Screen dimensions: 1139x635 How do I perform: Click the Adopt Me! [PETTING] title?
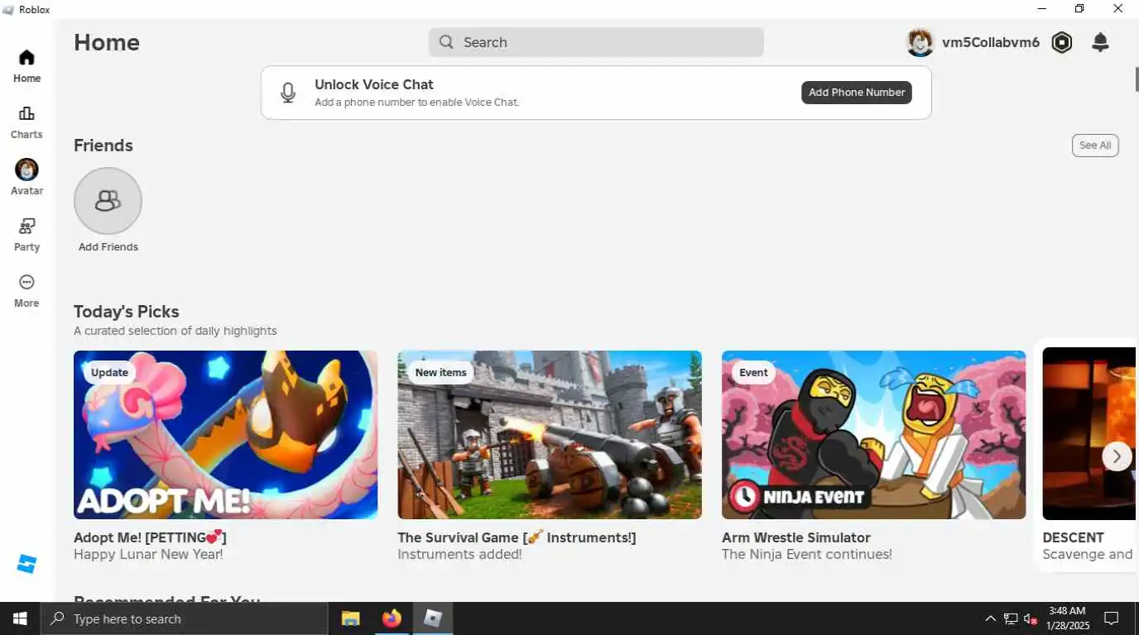pyautogui.click(x=150, y=537)
